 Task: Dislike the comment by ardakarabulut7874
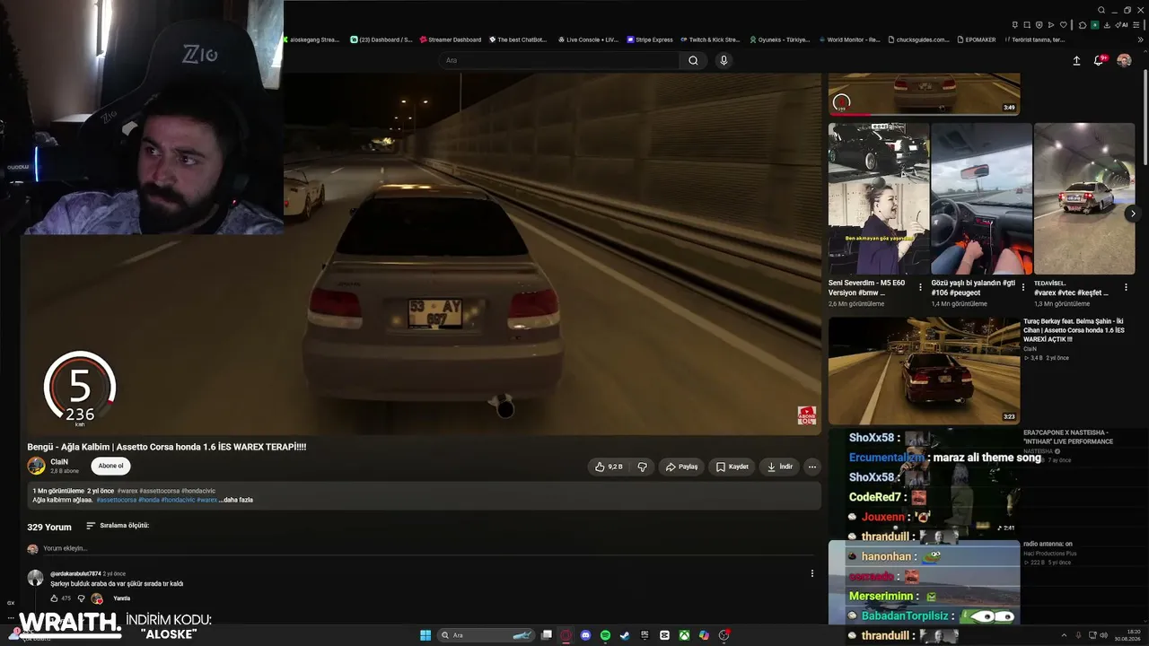coord(81,598)
